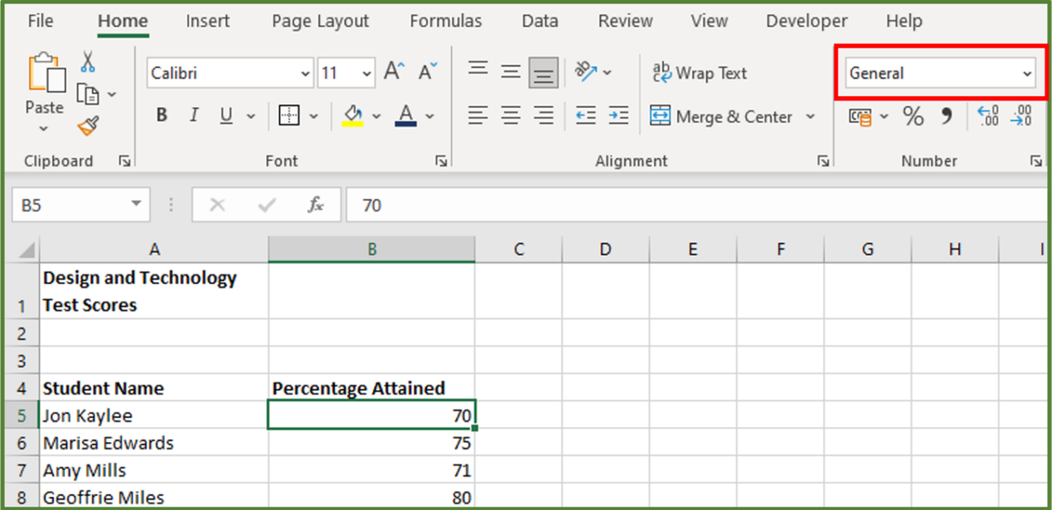
Task: Apply Underline formatting
Action: coord(226,116)
